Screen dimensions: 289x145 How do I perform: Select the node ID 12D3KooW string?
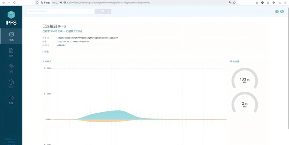(x=87, y=38)
